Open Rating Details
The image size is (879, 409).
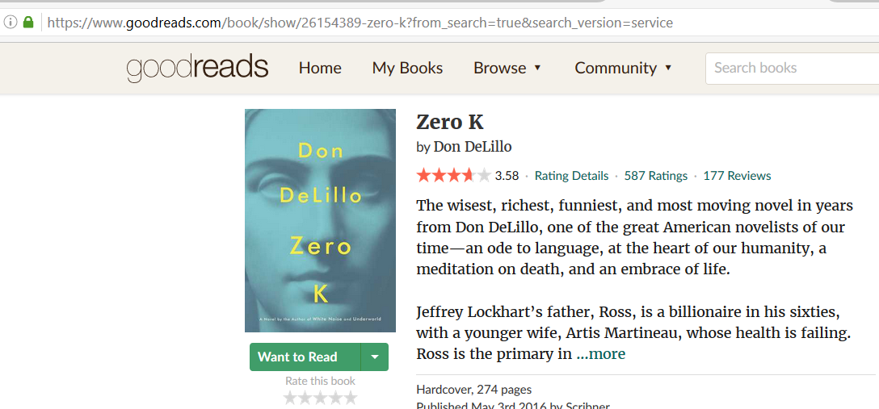click(571, 176)
